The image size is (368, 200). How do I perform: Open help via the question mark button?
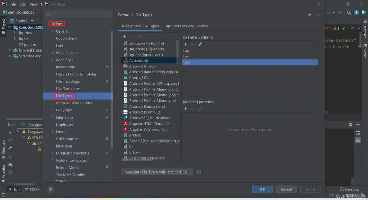click(51, 189)
